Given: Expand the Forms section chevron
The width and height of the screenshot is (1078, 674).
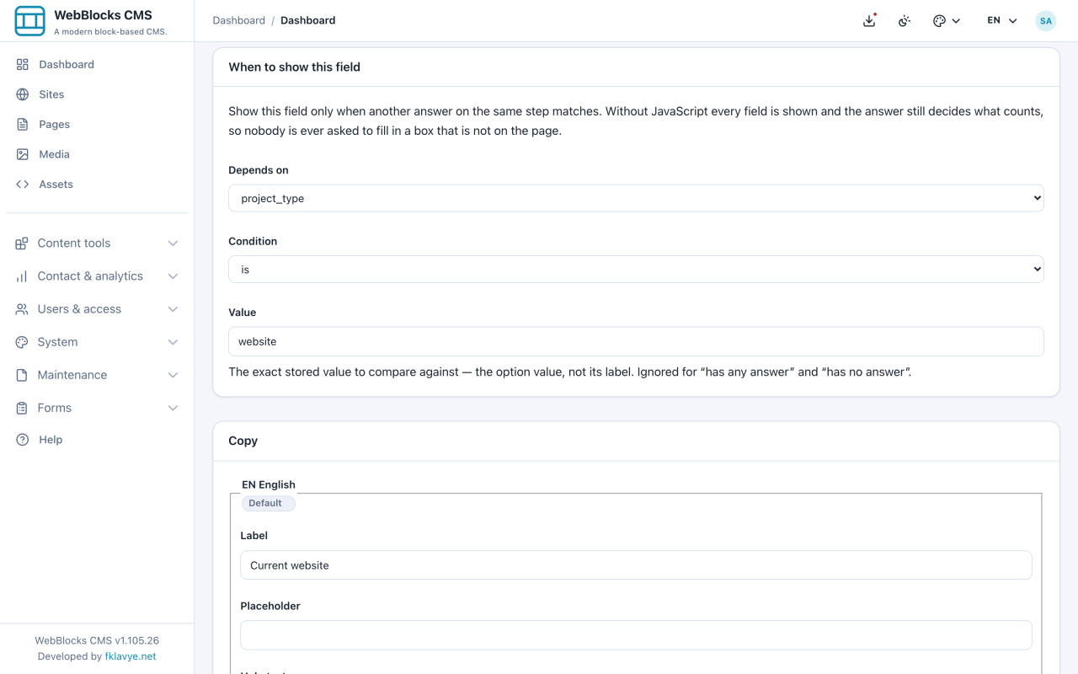Looking at the screenshot, I should tap(173, 408).
